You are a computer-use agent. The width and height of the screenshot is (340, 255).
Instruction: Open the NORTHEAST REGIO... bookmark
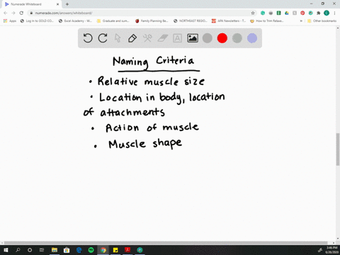click(191, 21)
